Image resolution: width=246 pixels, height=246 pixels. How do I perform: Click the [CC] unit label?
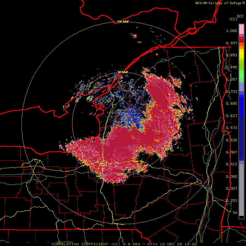(x=233, y=19)
